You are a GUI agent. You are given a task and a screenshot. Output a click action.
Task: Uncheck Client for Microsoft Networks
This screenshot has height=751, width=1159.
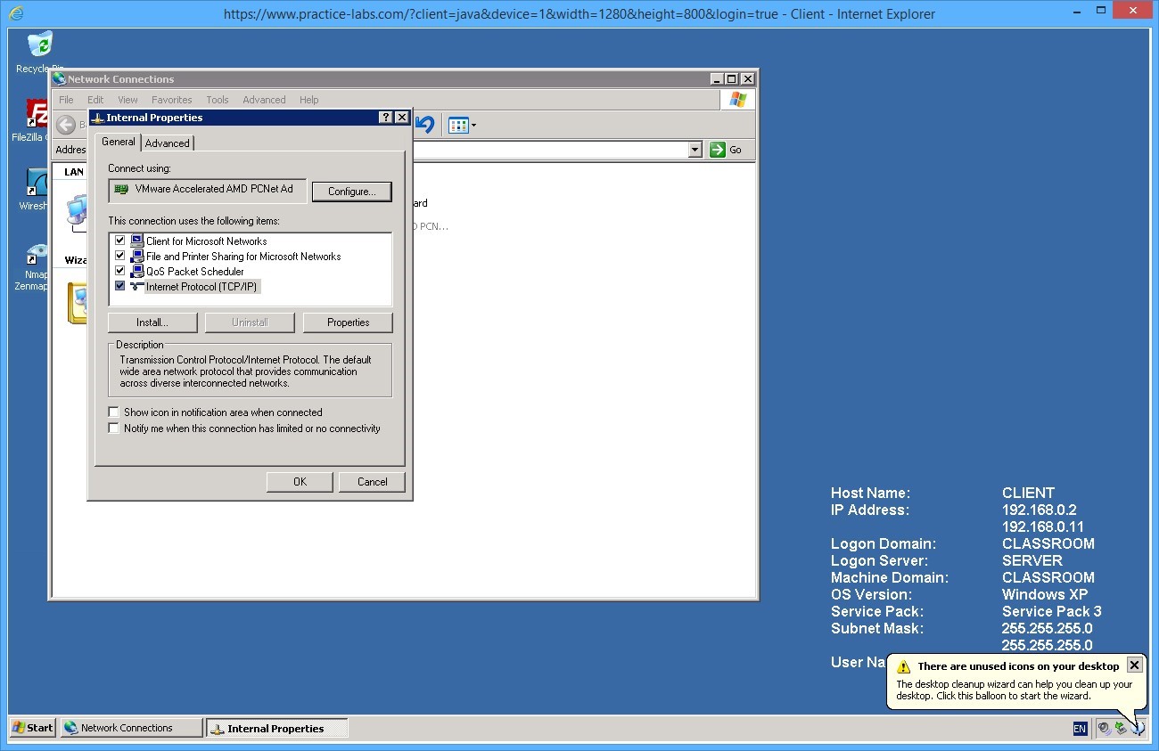[x=119, y=241]
